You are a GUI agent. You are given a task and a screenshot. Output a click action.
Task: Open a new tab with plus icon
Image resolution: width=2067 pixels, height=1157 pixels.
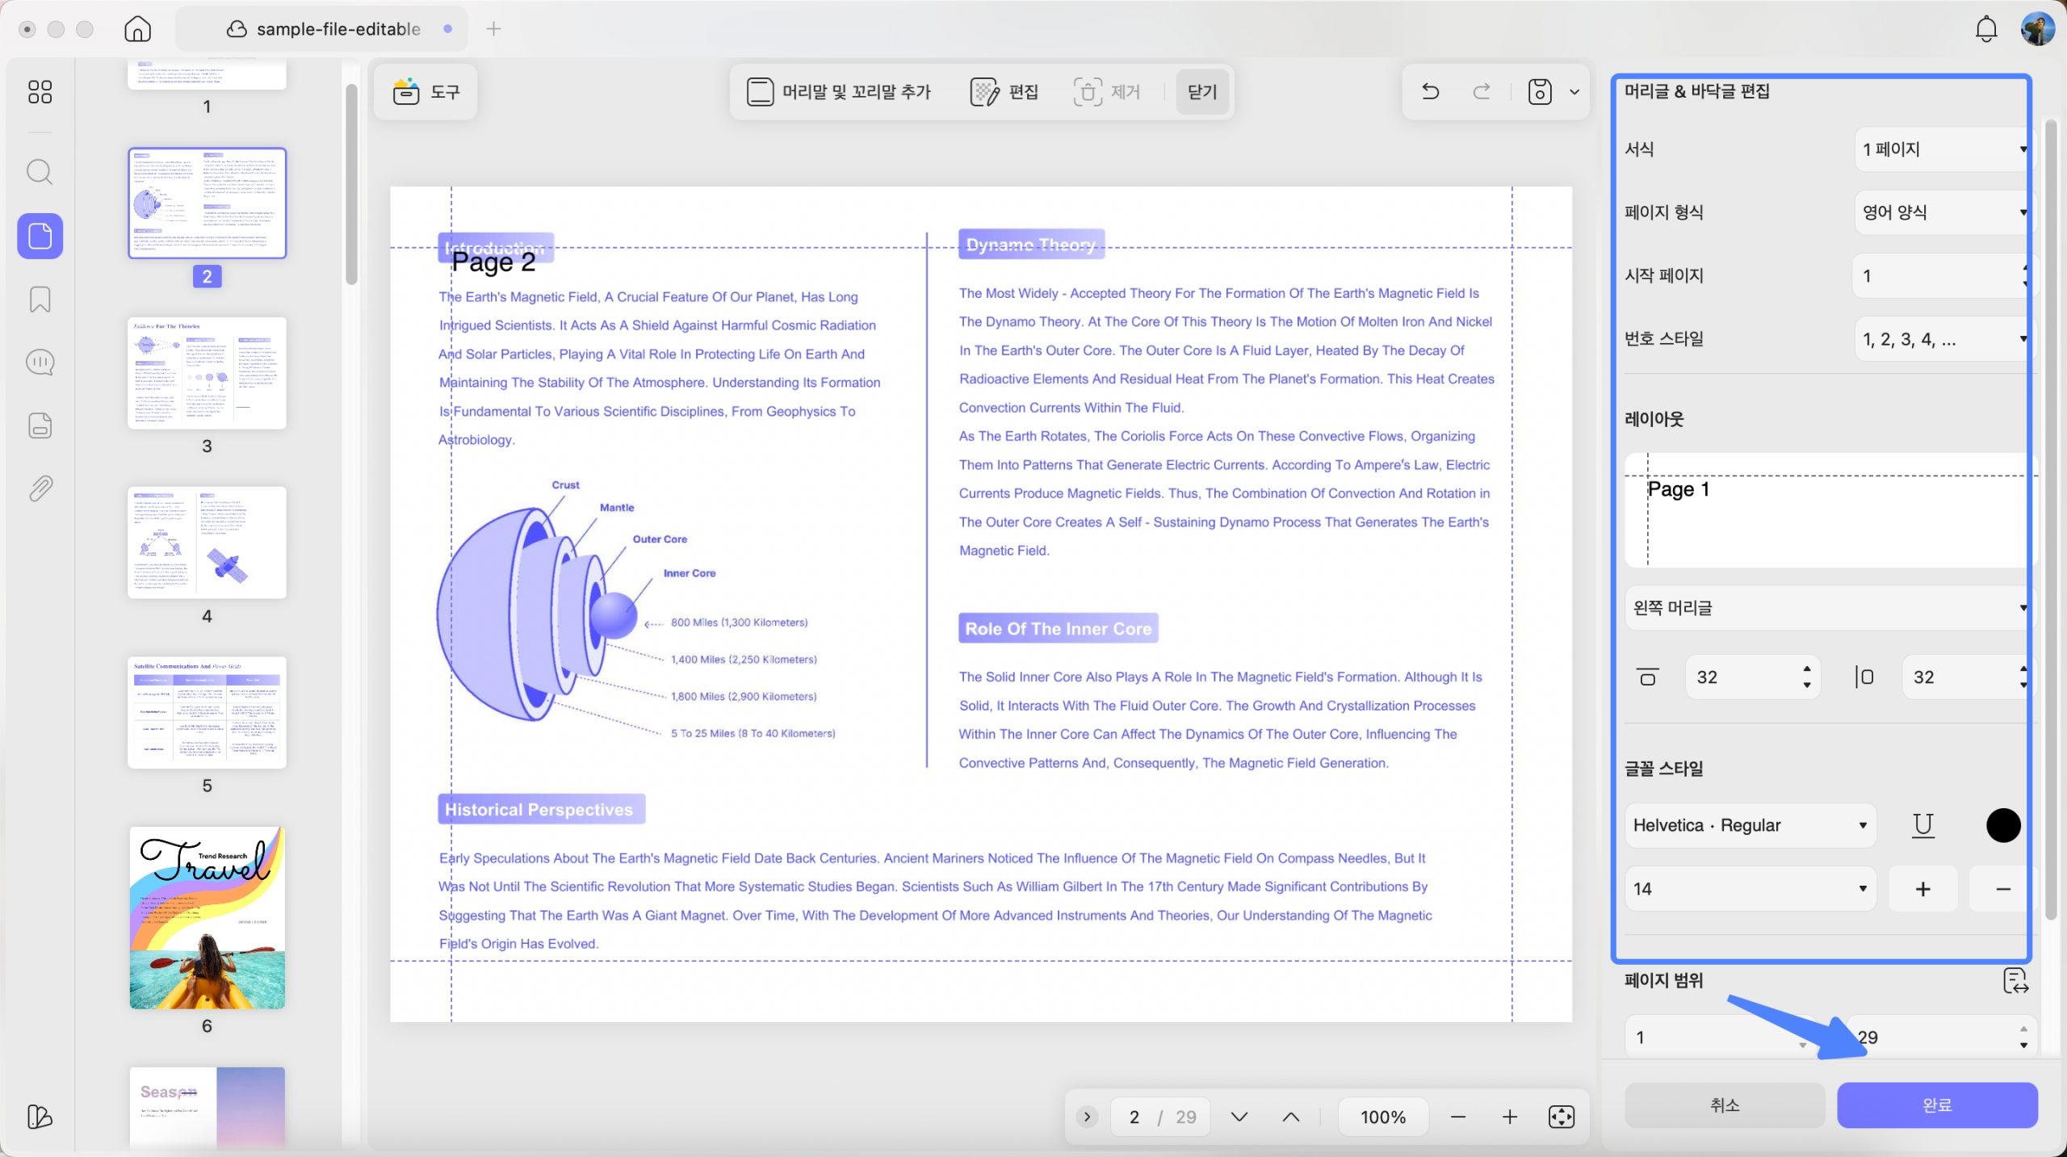coord(494,29)
